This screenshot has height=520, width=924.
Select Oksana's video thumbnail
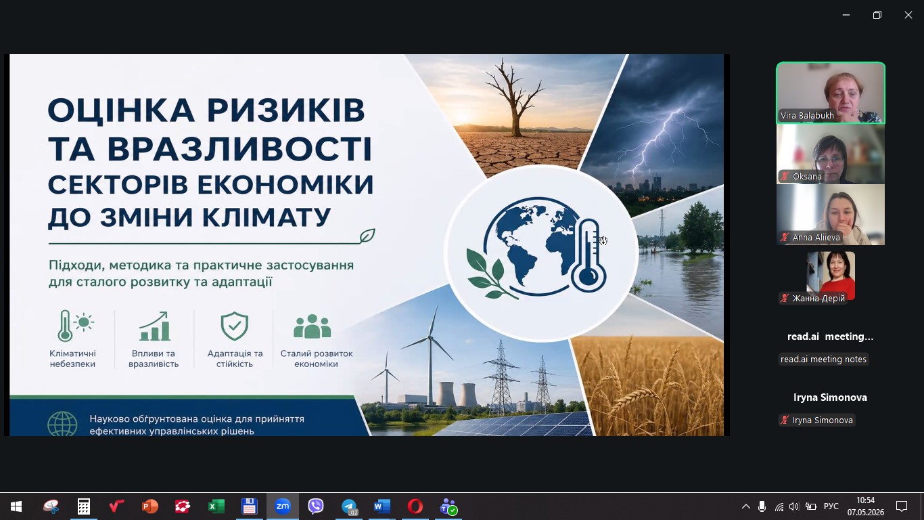tap(831, 154)
